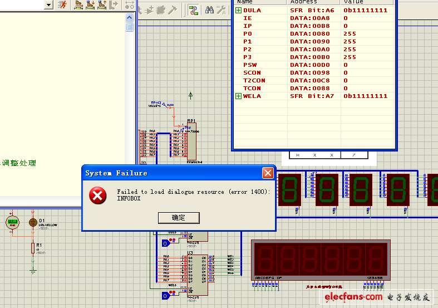
Task: Toggle the logic state input near DULE
Action: (166, 243)
